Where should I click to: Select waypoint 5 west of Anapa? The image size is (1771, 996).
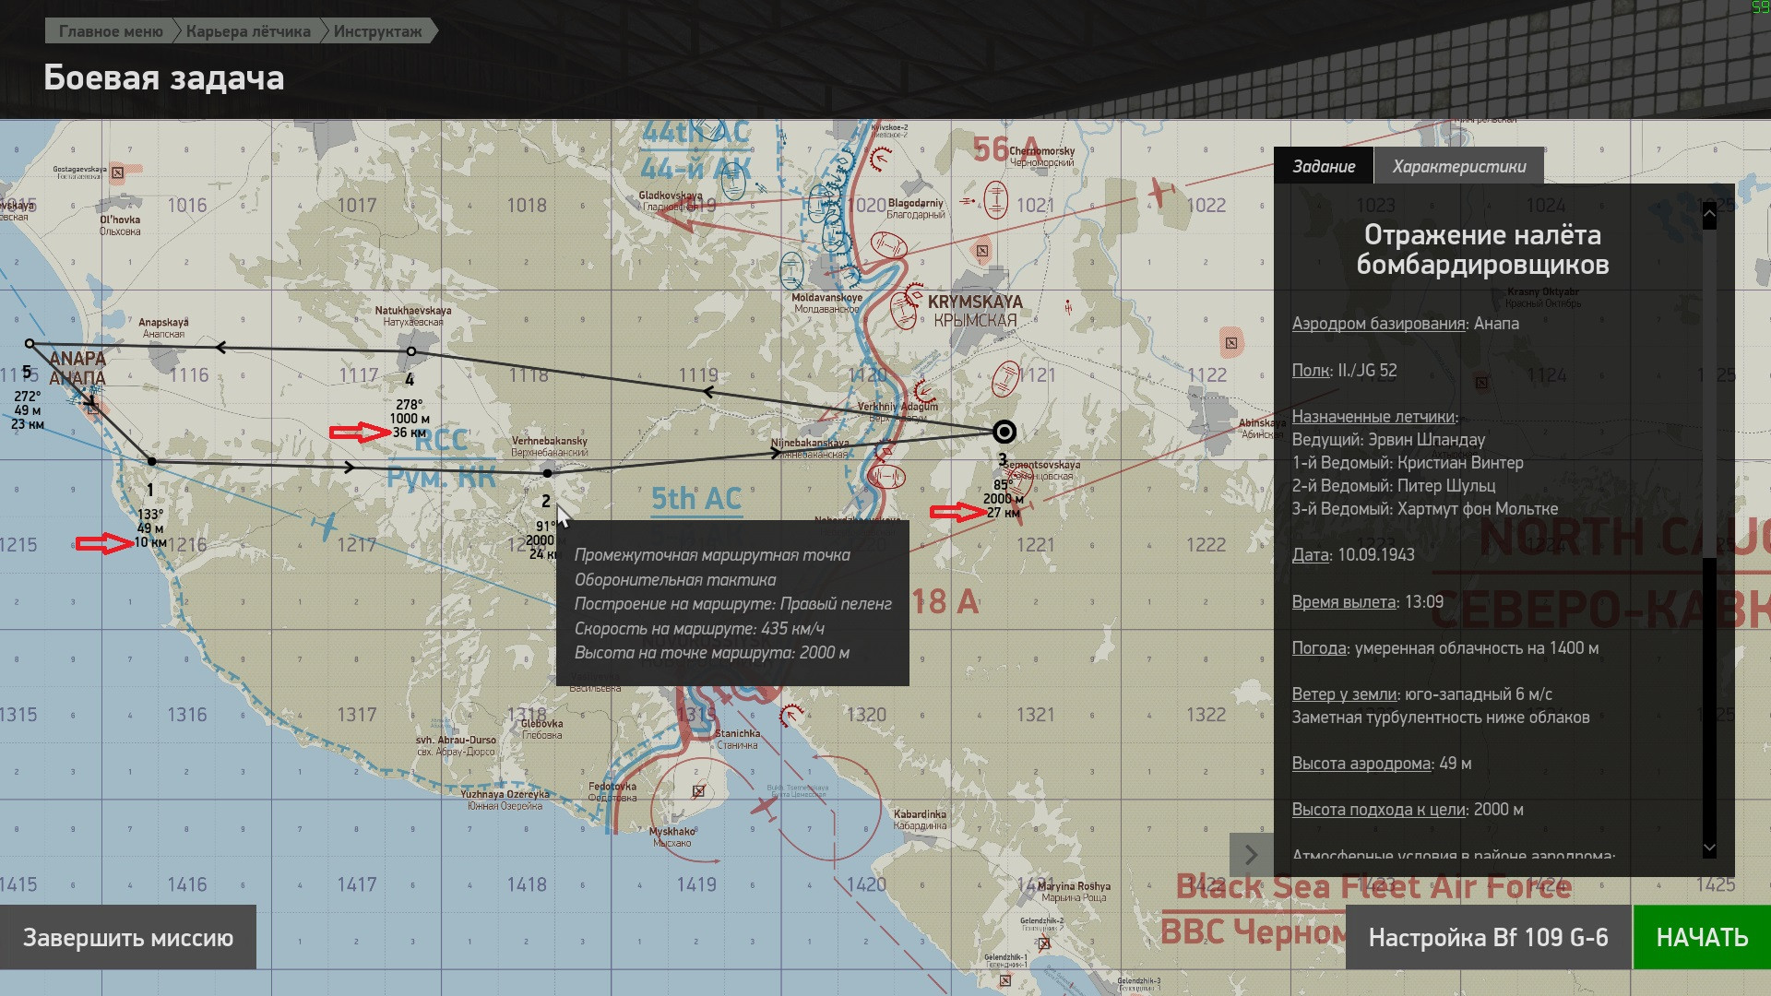(x=30, y=344)
